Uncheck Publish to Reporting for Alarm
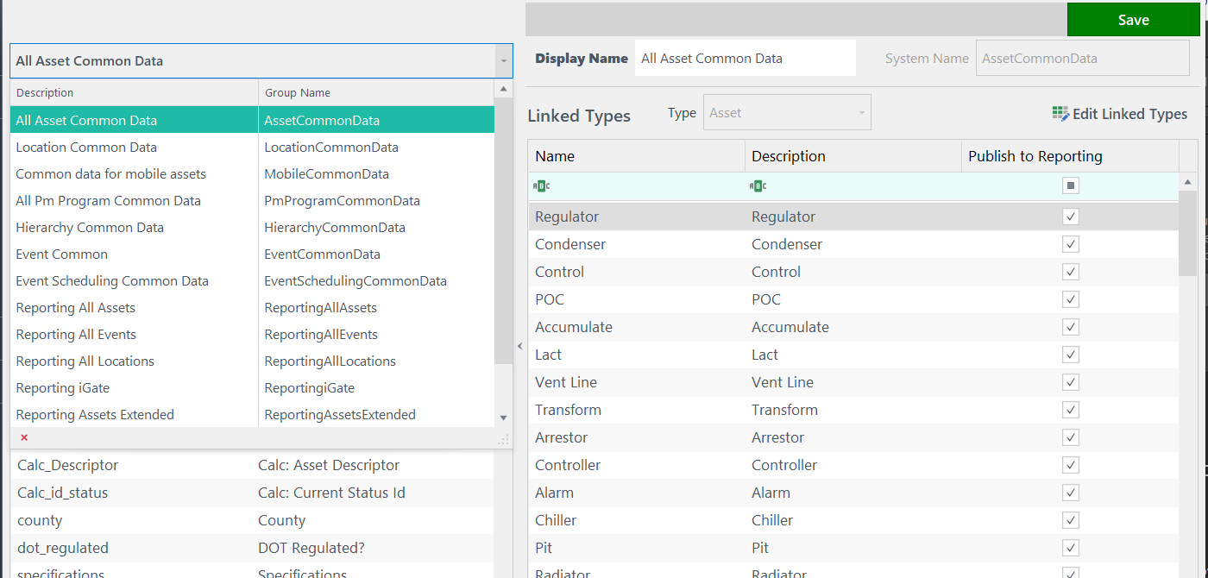This screenshot has width=1208, height=578. (1071, 493)
